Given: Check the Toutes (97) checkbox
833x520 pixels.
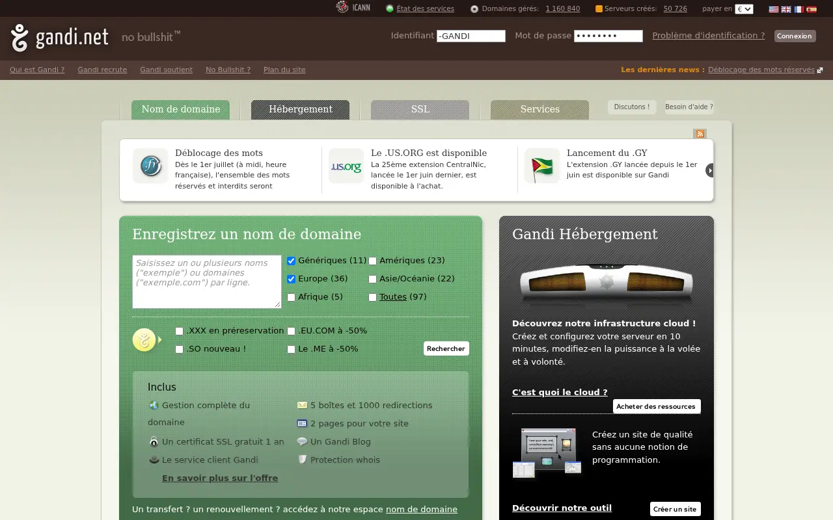Looking at the screenshot, I should click(372, 297).
